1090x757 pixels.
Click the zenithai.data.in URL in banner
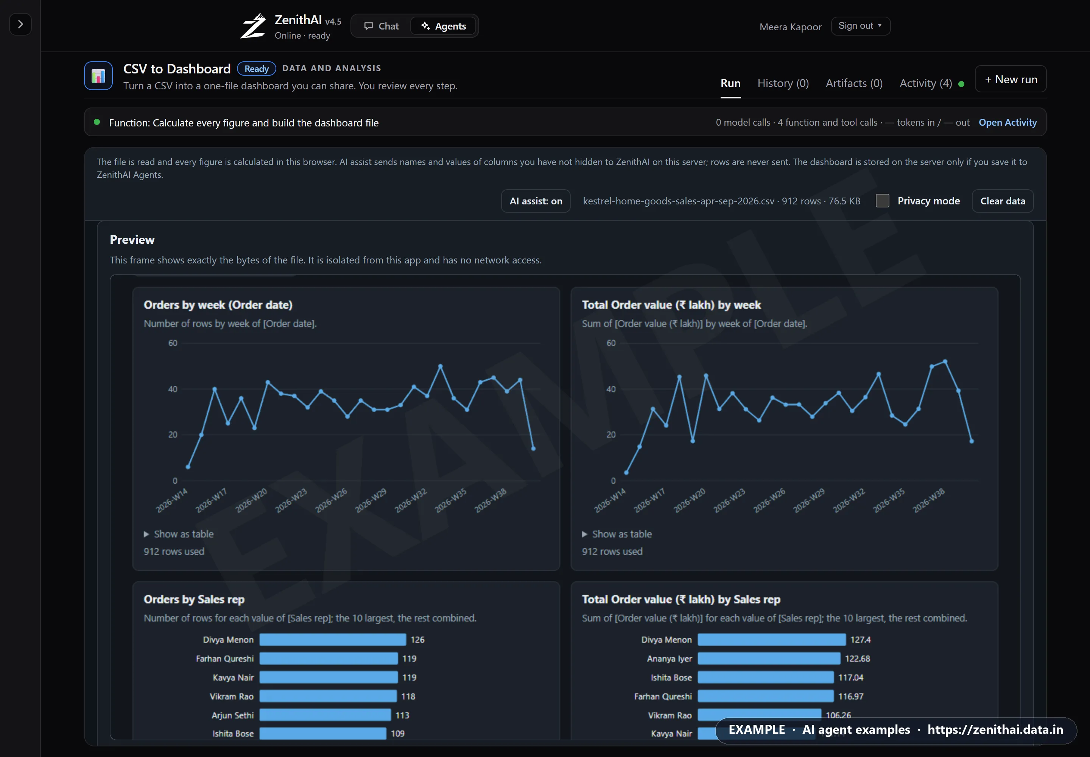click(995, 729)
